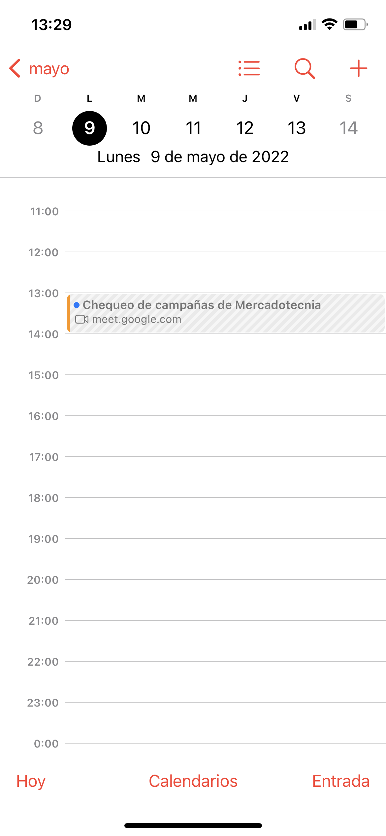Tap the plus icon to add event
This screenshot has height=836, width=386.
coord(358,68)
